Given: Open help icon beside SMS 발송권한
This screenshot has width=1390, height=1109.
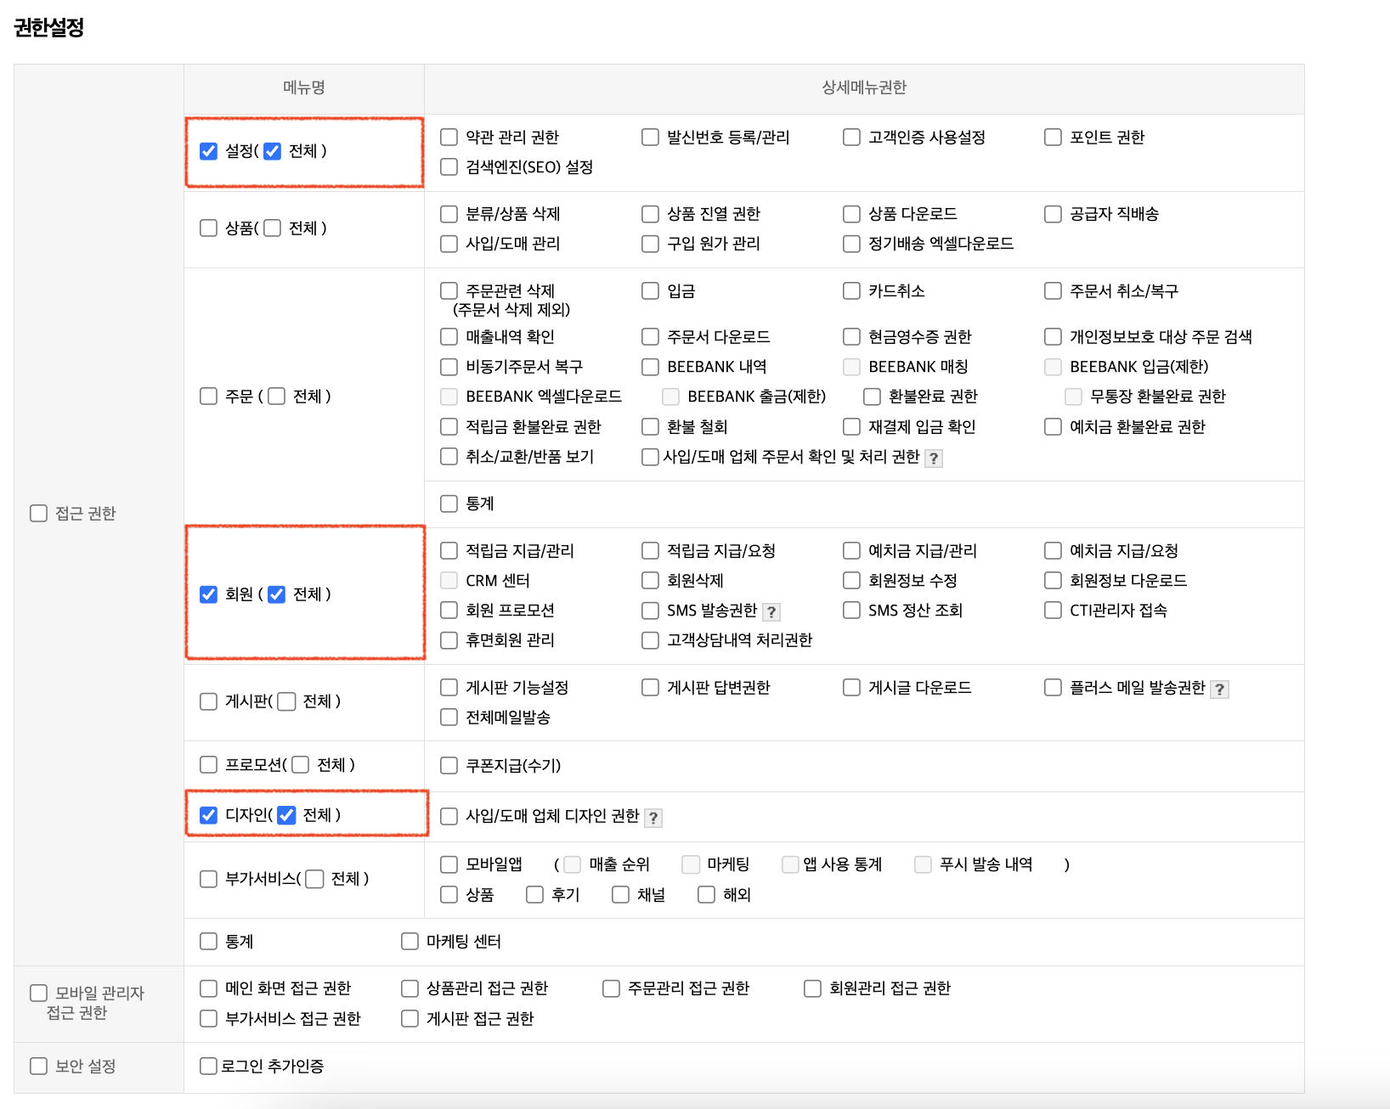Looking at the screenshot, I should (x=771, y=612).
